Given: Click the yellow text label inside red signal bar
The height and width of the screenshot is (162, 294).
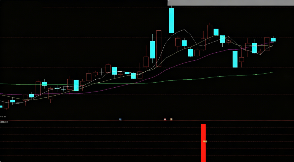Looking at the screenshot, I should 205,141.
